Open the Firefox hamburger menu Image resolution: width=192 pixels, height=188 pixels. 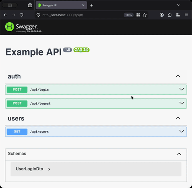(x=186, y=15)
